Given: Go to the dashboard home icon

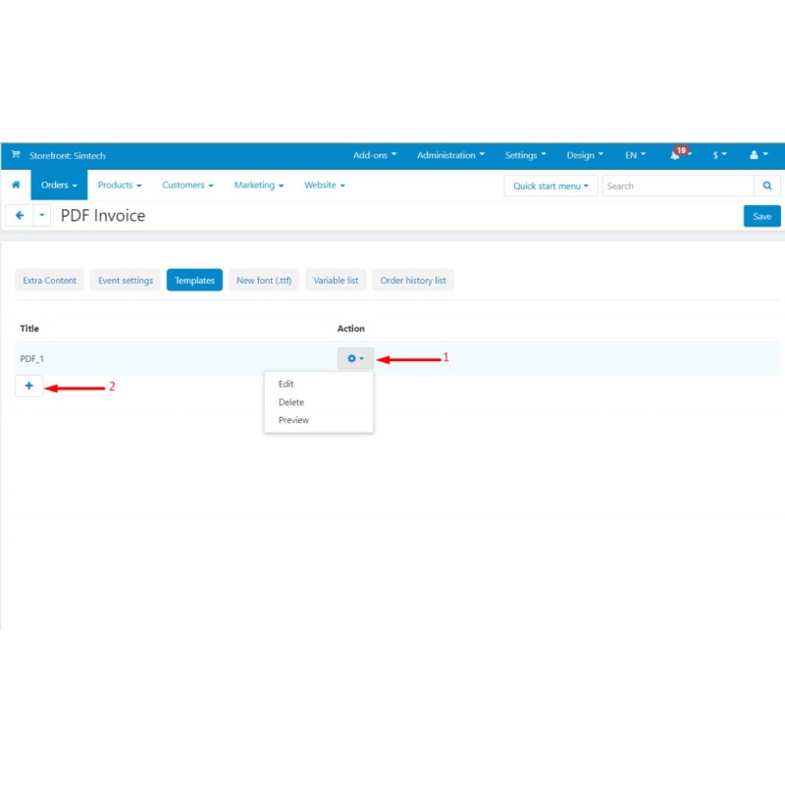Looking at the screenshot, I should coord(16,184).
